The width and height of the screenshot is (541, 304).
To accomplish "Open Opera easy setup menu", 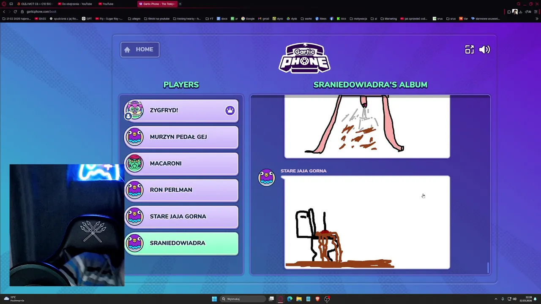I will click(536, 11).
